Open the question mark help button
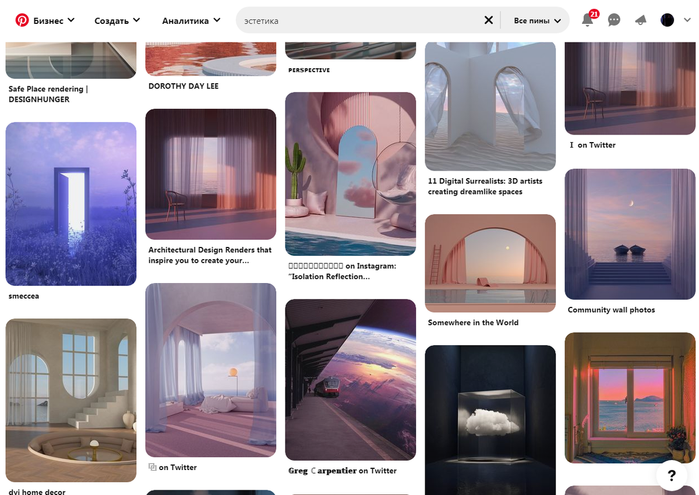This screenshot has width=699, height=495. click(672, 476)
